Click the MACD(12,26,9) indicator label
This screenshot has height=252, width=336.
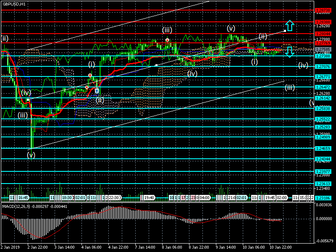(x=34, y=207)
